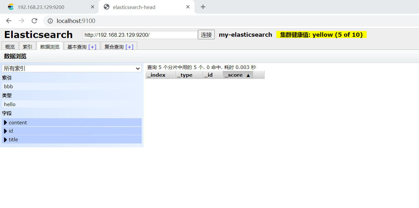
Task: Open the 复合查询 tab
Action: point(119,46)
